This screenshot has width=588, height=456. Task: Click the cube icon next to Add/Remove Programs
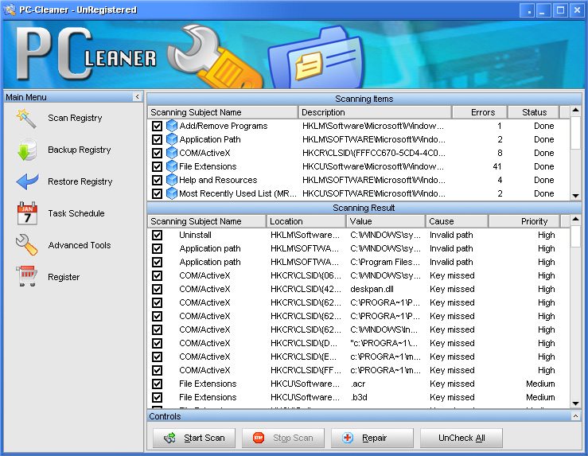[171, 126]
